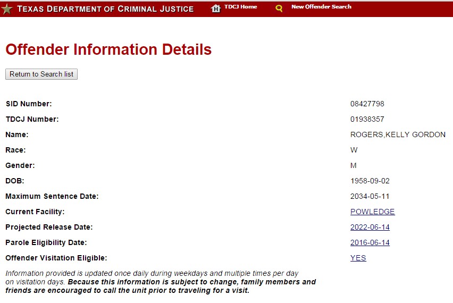Screen dimensions: 453x303
Task: Click projected release date 2022-06-14
Action: pyautogui.click(x=370, y=228)
